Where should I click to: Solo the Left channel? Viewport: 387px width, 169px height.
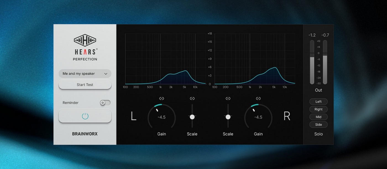click(x=318, y=102)
